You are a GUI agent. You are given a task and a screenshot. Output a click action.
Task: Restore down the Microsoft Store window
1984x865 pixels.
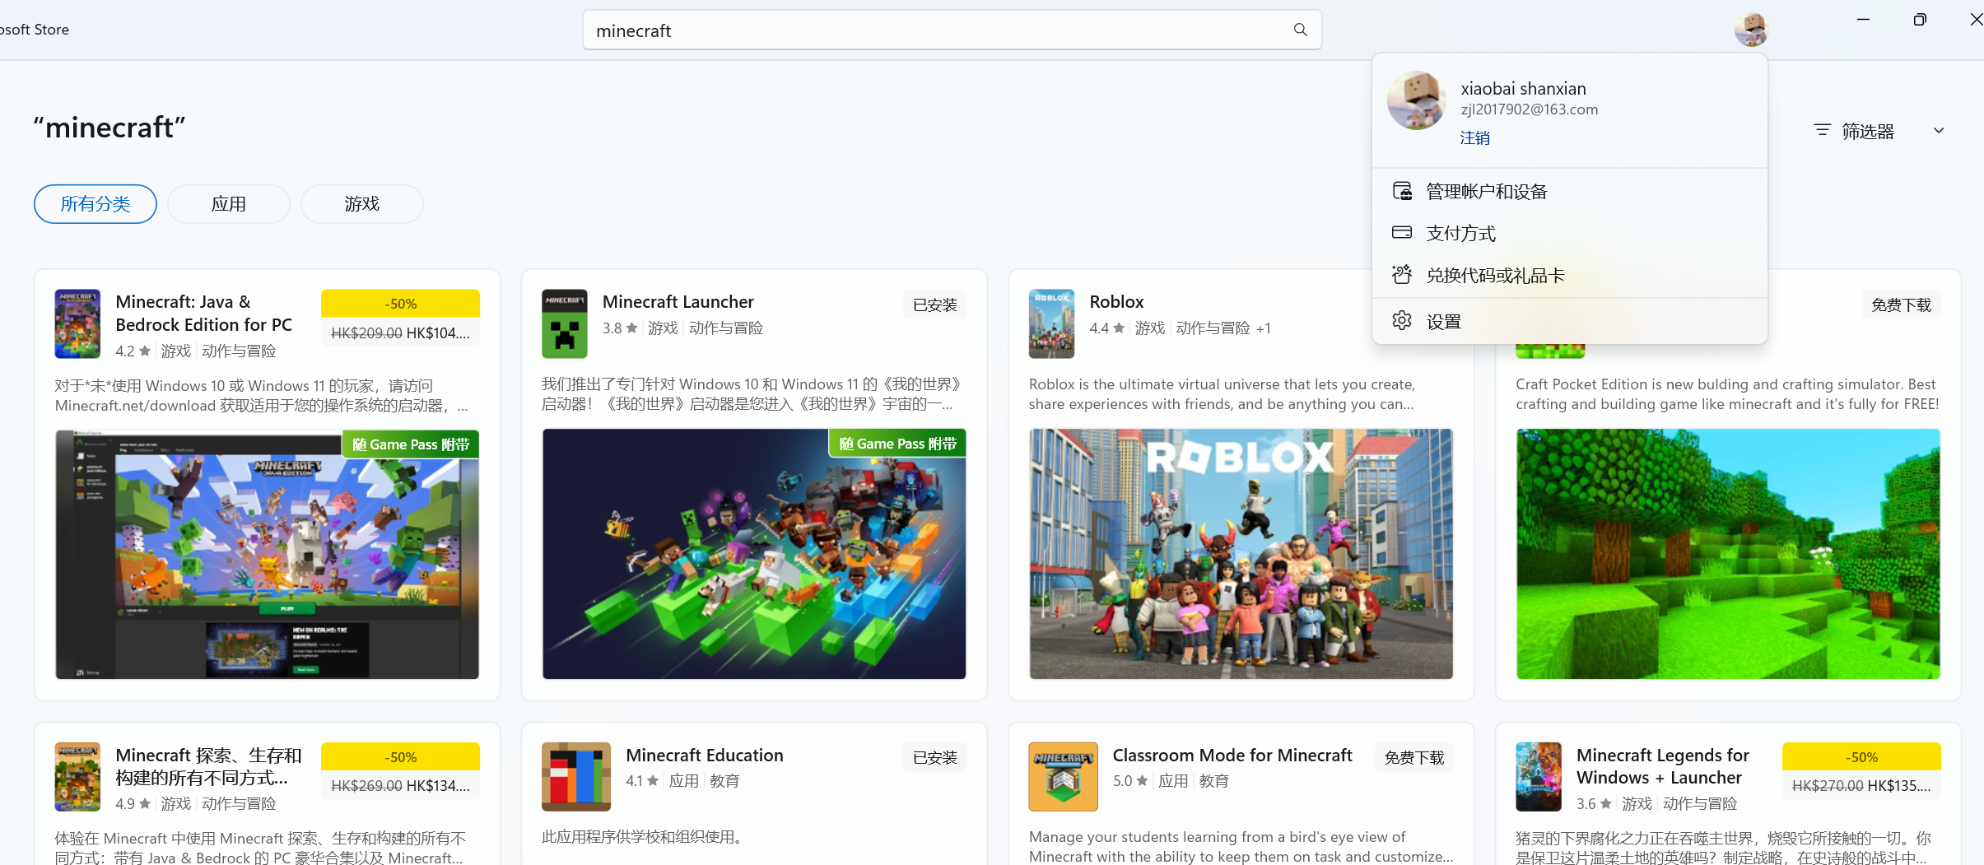[1920, 20]
